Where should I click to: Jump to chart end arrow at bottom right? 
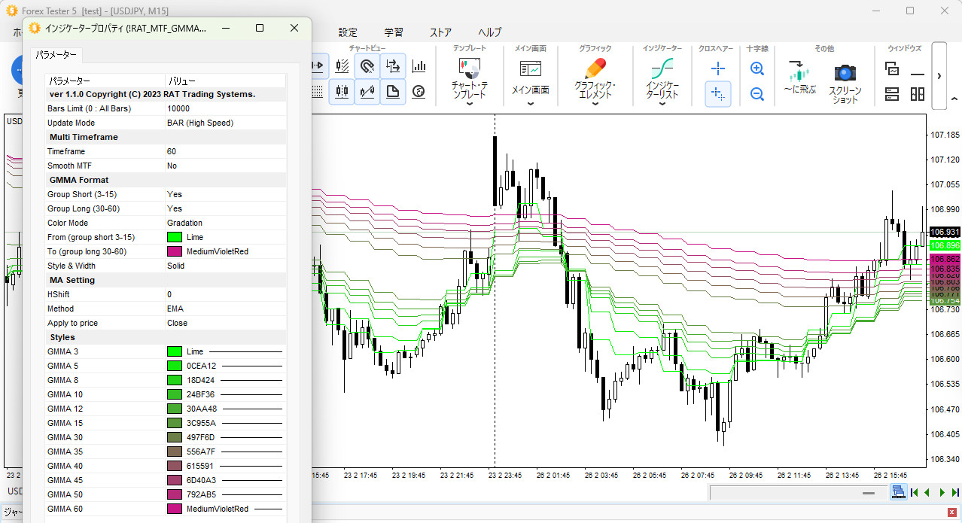tap(955, 493)
